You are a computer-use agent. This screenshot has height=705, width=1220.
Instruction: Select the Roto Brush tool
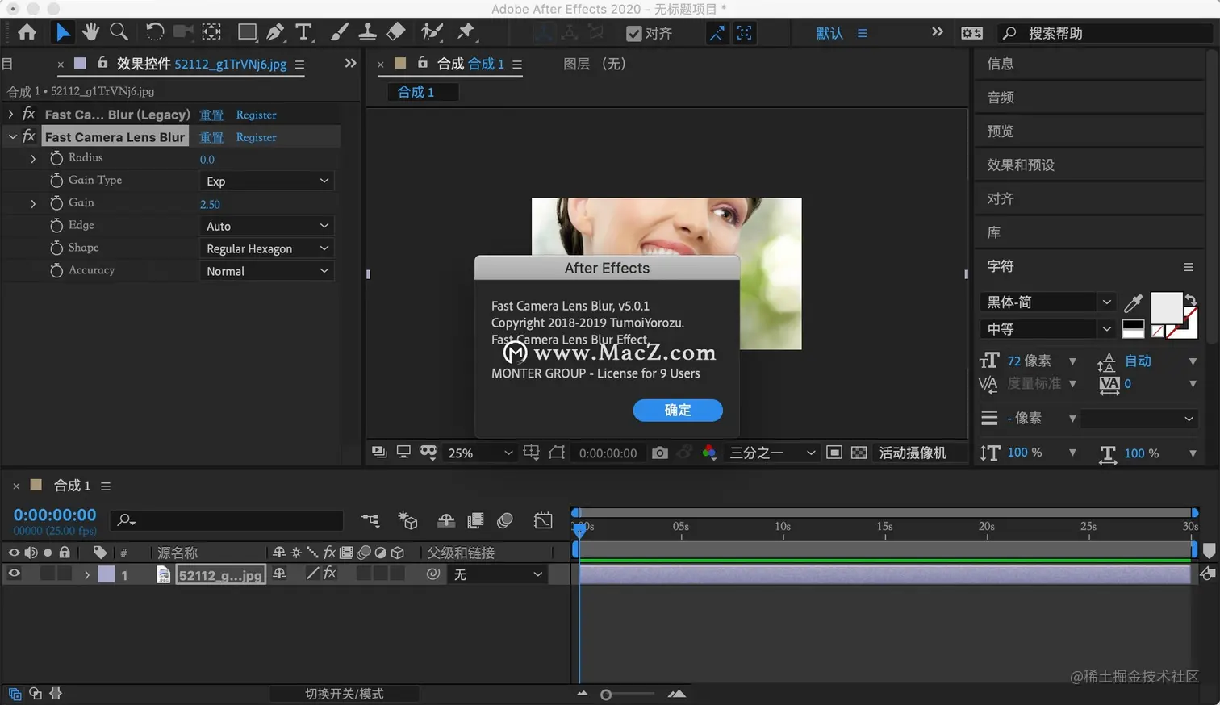click(x=432, y=32)
